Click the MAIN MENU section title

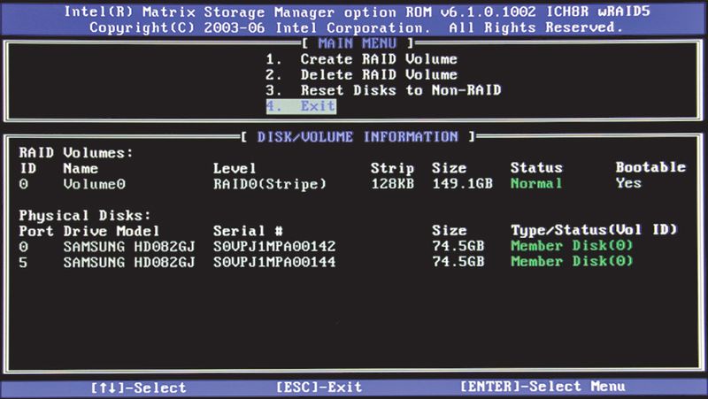tap(358, 43)
